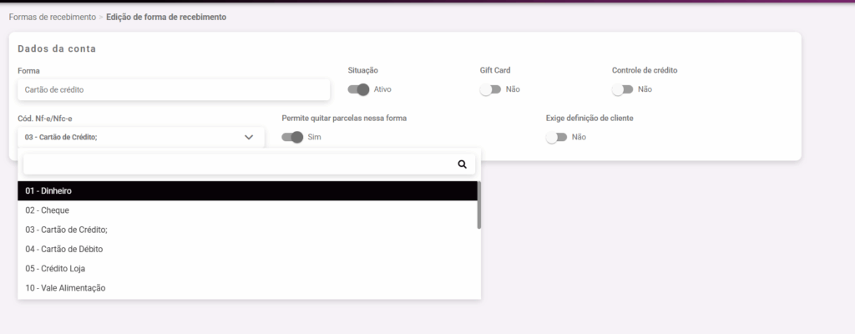855x334 pixels.
Task: Click the dropdown list scrollbar
Action: tap(478, 205)
